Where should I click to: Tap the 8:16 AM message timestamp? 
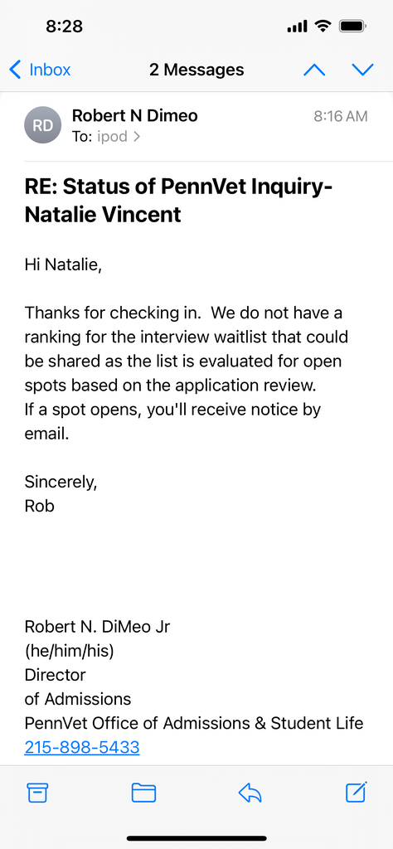(341, 116)
